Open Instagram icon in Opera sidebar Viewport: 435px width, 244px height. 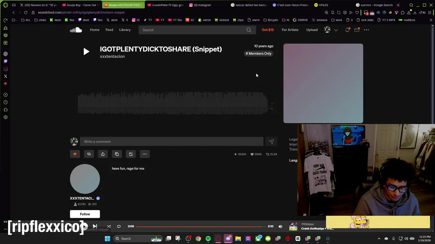click(5, 69)
